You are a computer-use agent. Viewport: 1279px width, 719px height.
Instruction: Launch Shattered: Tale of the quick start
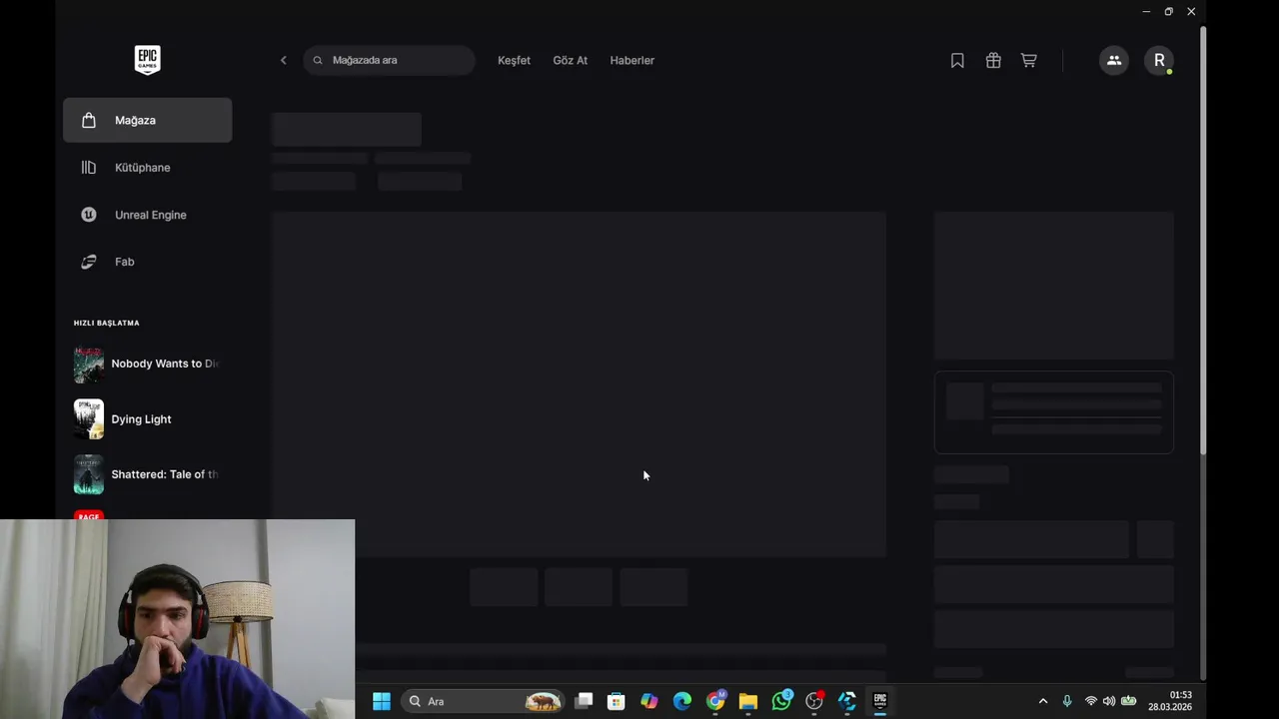tap(147, 474)
